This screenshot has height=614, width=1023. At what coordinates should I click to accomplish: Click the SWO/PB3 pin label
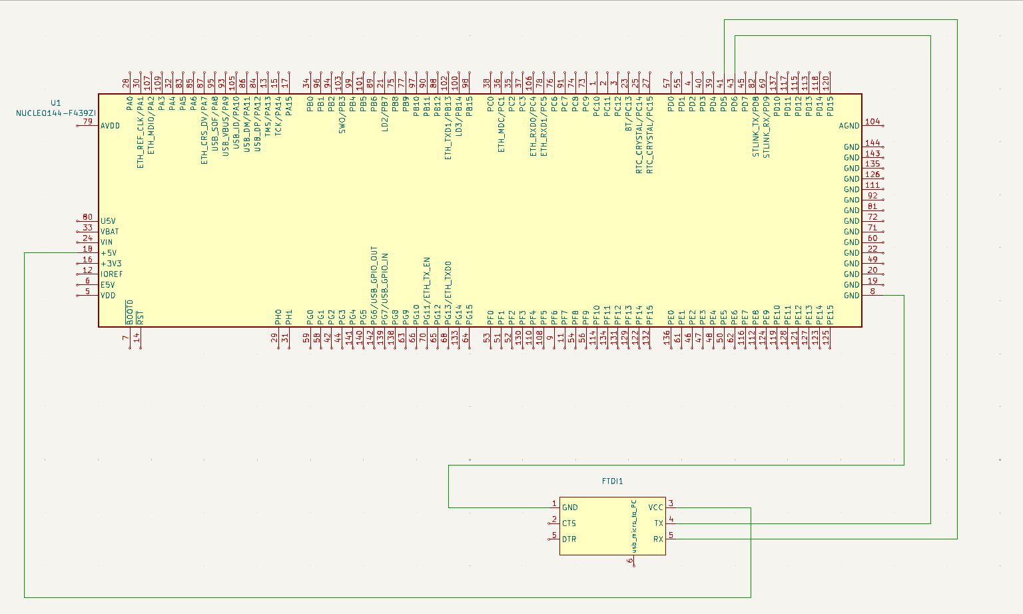pos(342,115)
